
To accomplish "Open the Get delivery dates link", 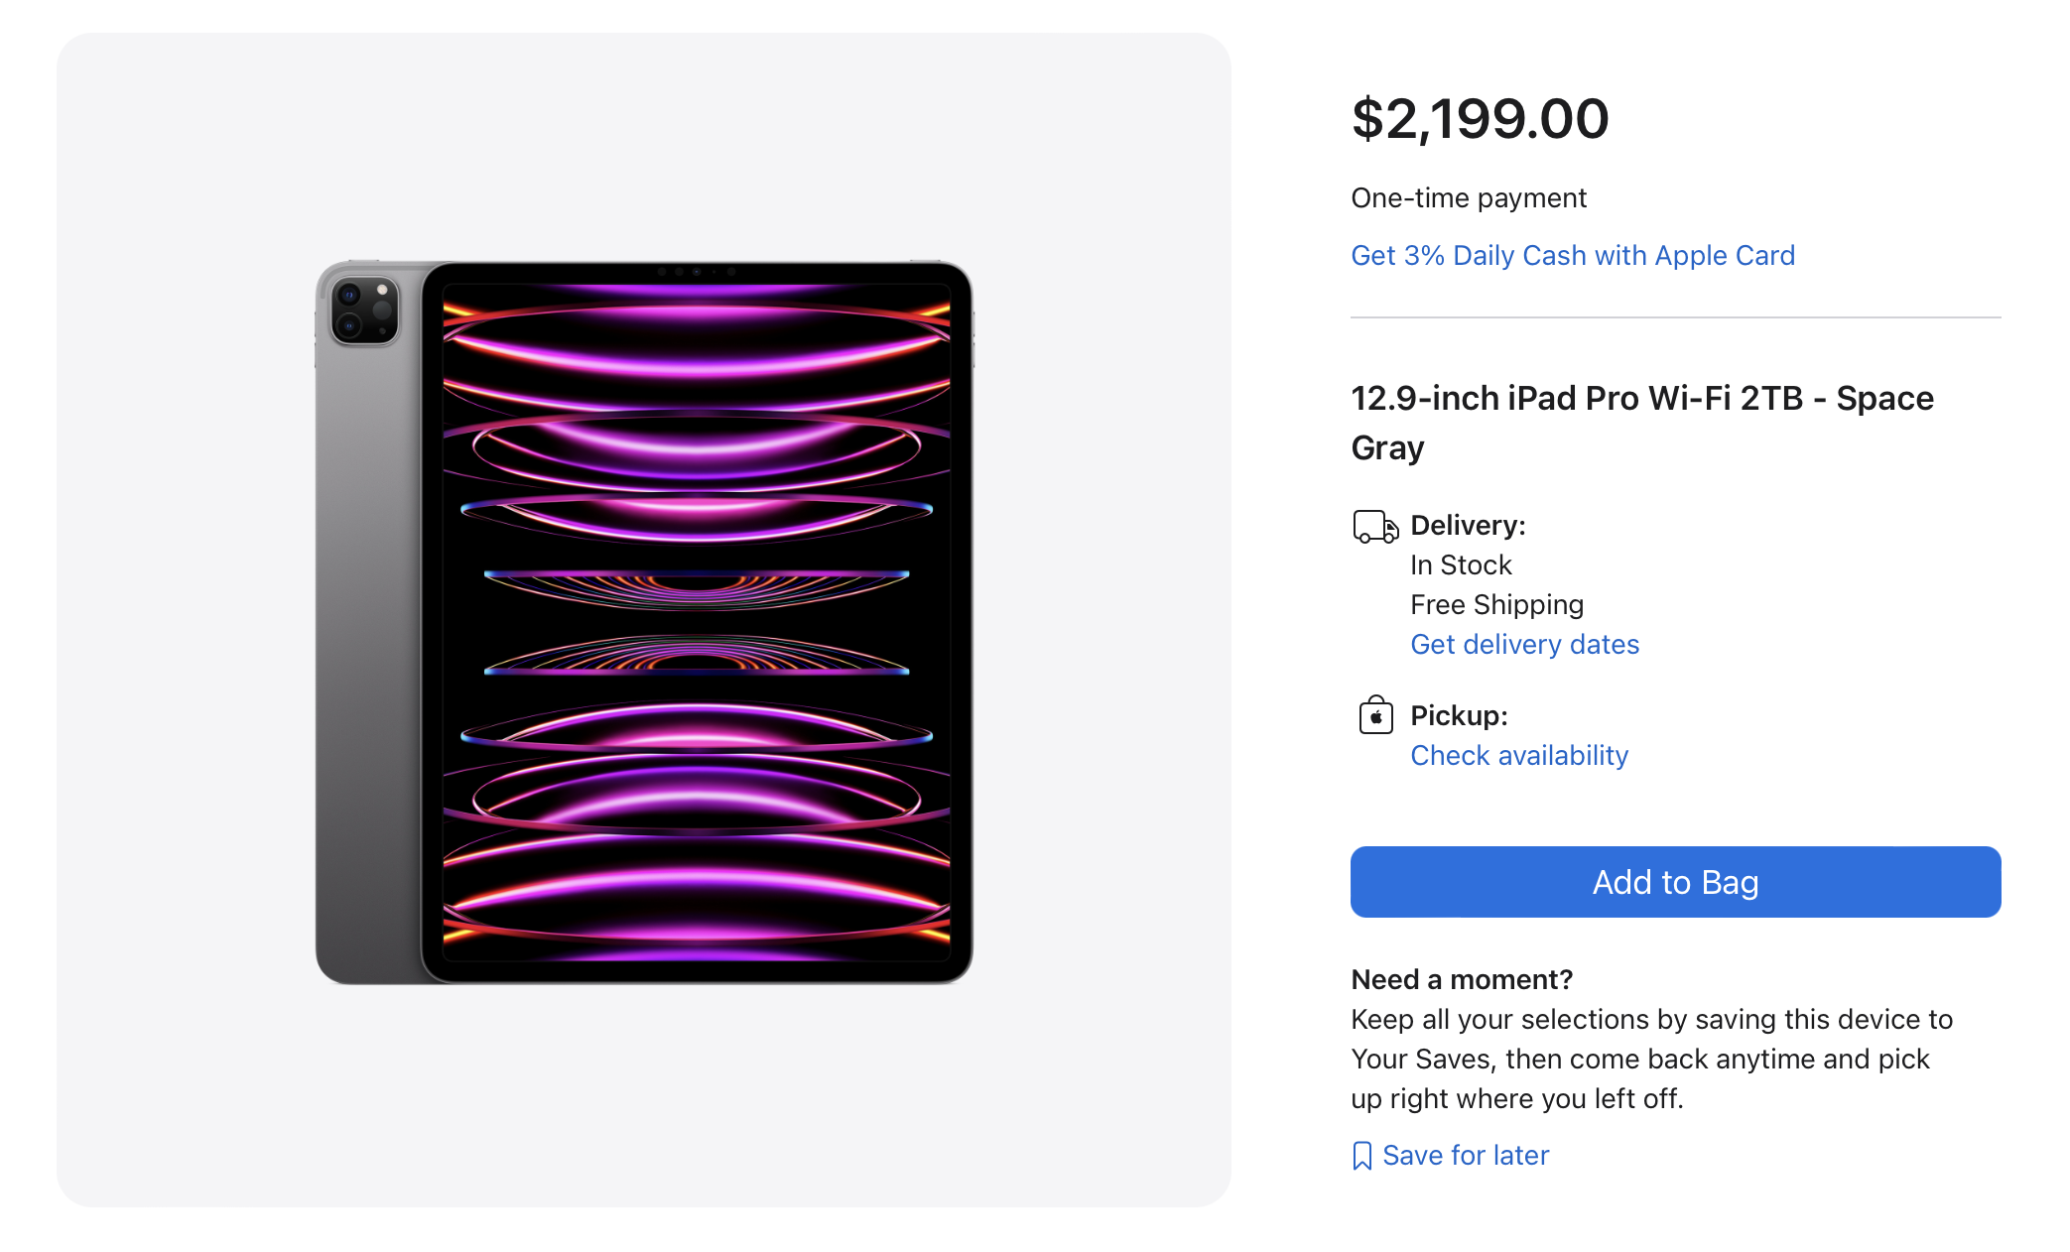I will (1524, 644).
